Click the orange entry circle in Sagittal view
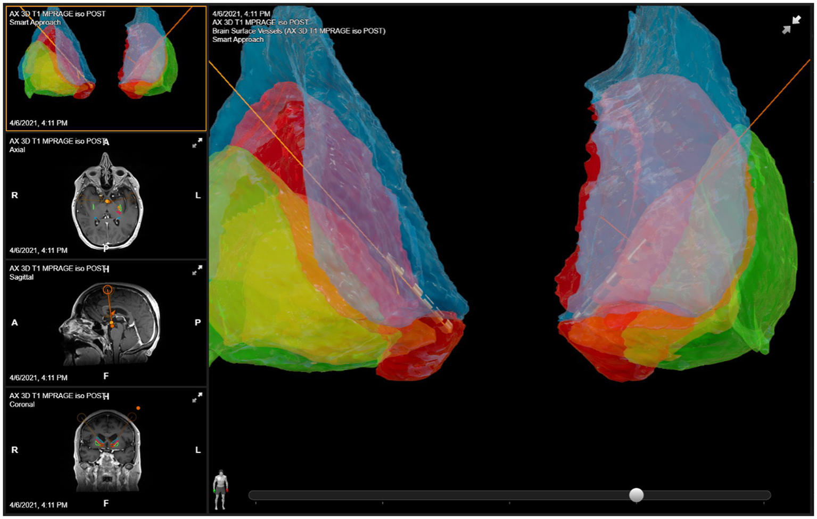 108,290
